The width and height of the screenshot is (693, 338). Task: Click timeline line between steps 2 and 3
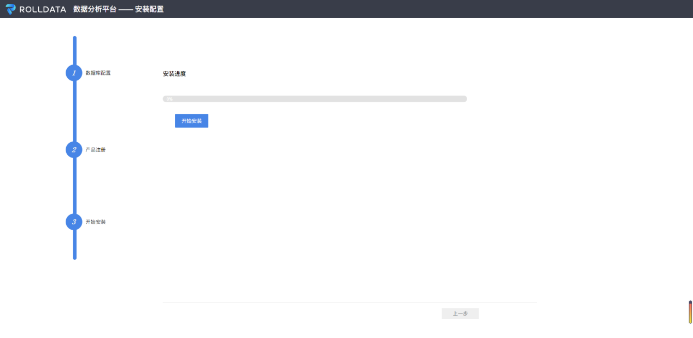pos(74,186)
